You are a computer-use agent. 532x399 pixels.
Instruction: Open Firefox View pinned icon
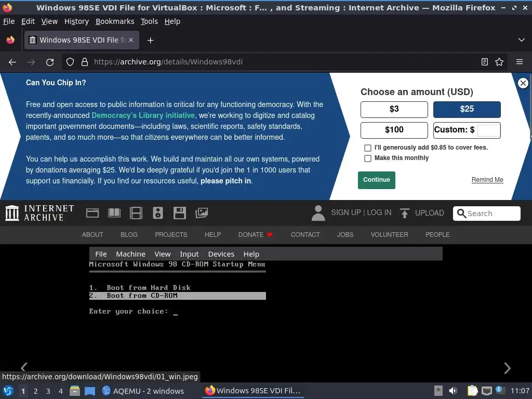click(x=10, y=41)
